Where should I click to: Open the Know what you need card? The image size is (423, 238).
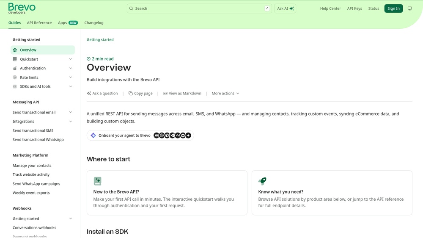click(332, 193)
